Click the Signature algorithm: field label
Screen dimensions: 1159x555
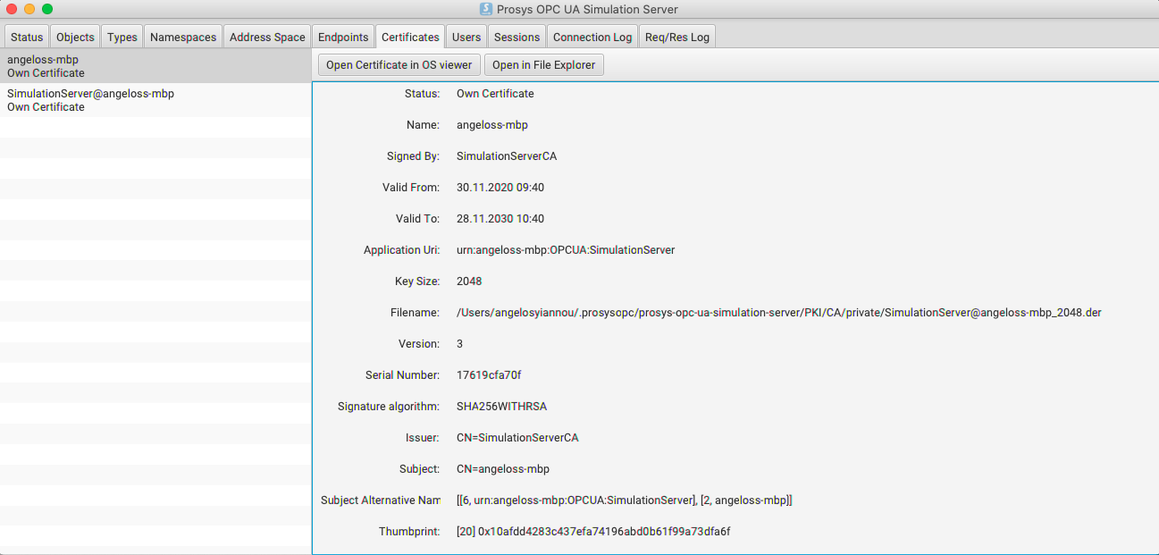[389, 406]
